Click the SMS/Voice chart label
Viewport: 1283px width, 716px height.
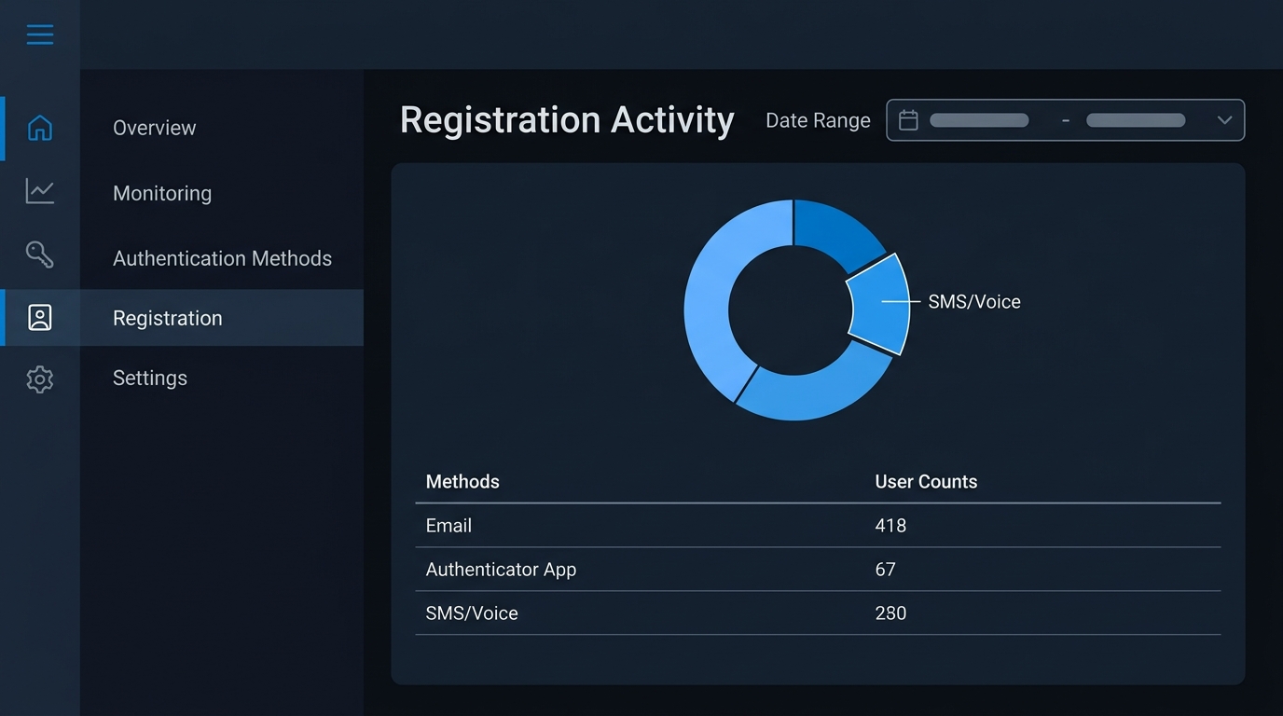pos(974,301)
